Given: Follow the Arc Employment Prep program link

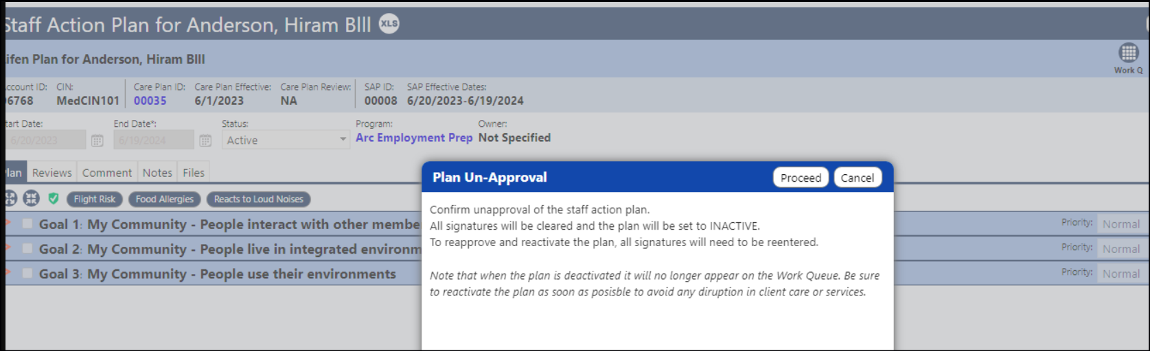Looking at the screenshot, I should [x=414, y=138].
